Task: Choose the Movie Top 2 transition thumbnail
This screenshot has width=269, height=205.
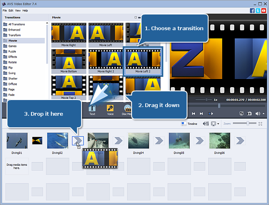Action: pos(69,88)
